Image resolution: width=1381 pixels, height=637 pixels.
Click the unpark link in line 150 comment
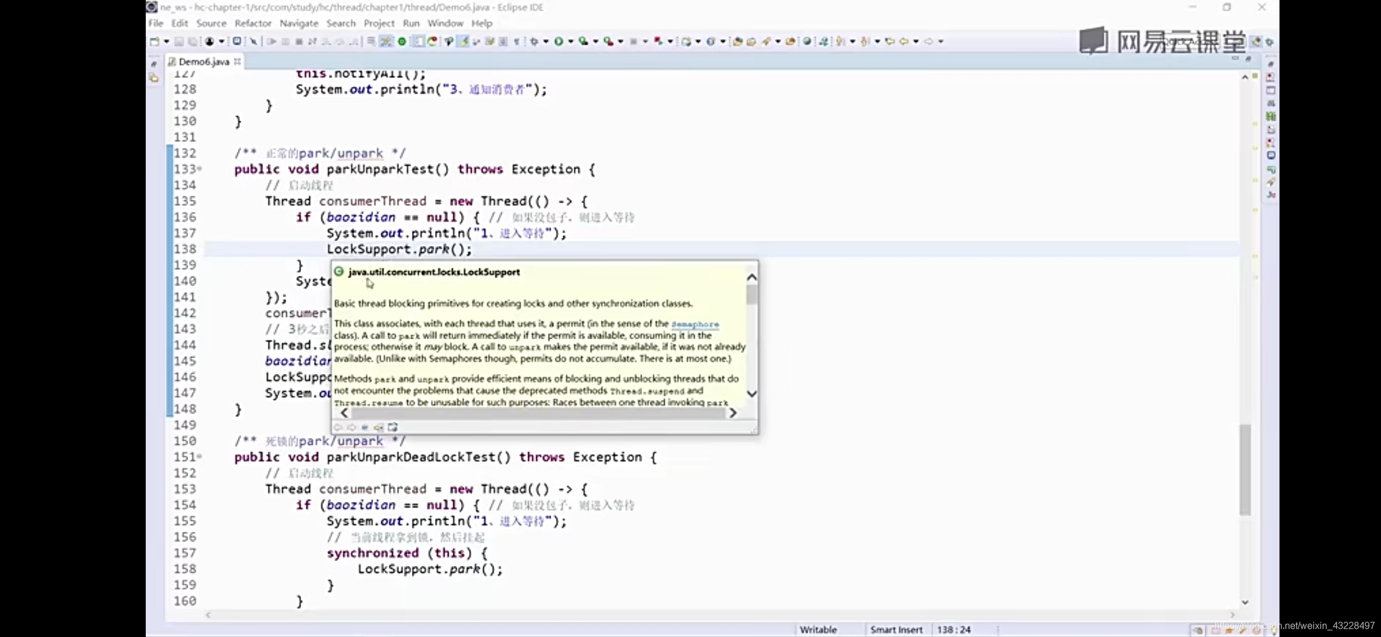[x=360, y=441]
